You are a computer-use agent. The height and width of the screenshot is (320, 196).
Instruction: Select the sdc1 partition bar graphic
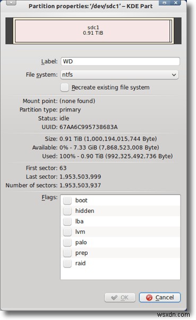(x=93, y=31)
